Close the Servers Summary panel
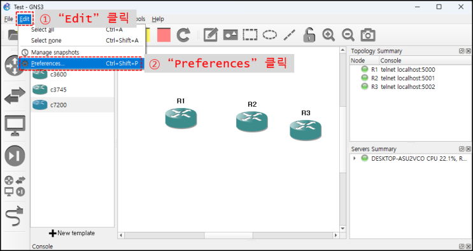The width and height of the screenshot is (473, 251). coord(468,149)
